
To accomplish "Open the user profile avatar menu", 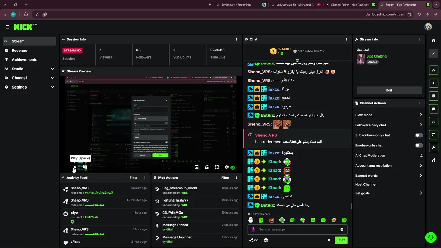I will click(x=428, y=27).
